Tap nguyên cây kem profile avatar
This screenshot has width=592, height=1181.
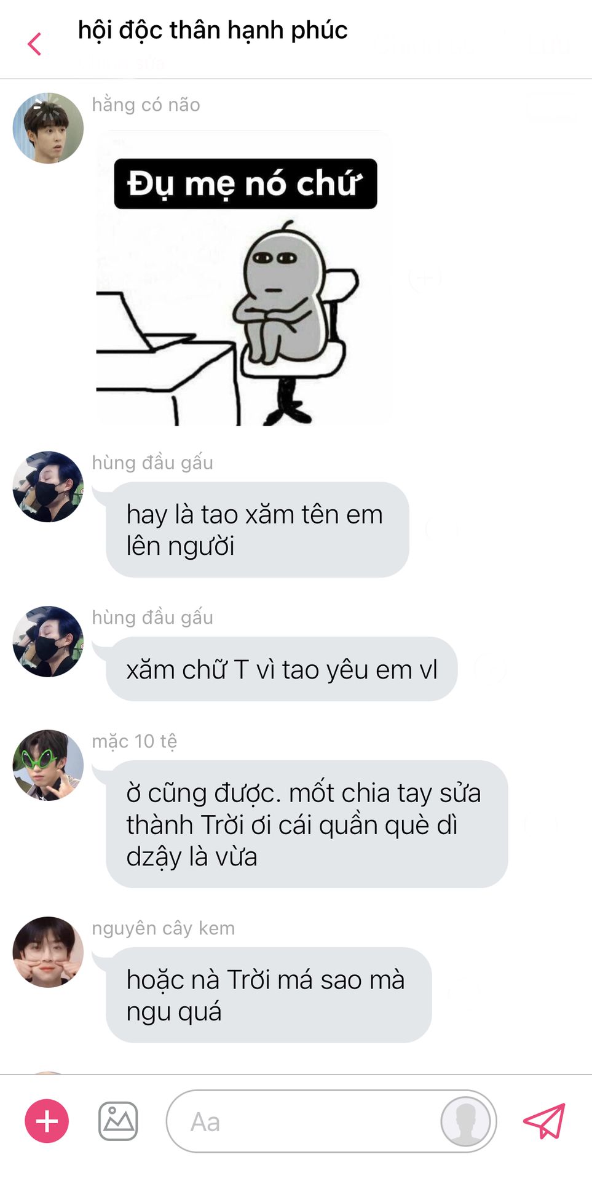tap(48, 952)
